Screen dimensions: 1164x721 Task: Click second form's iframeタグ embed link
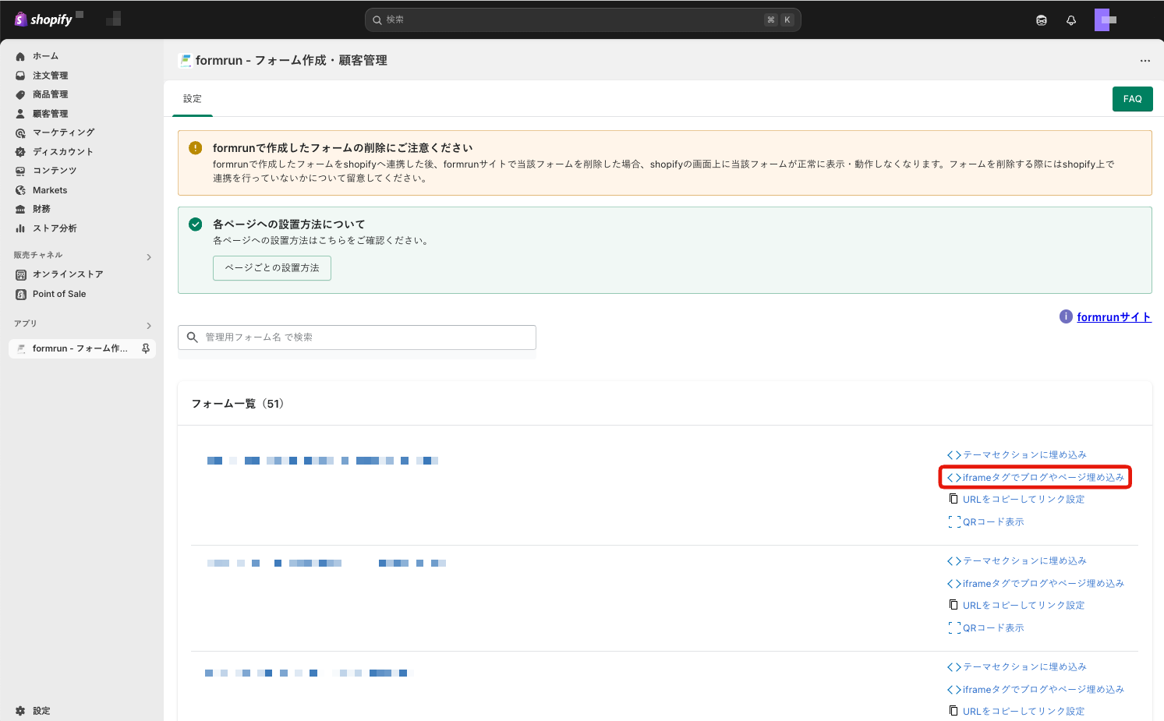1043,583
